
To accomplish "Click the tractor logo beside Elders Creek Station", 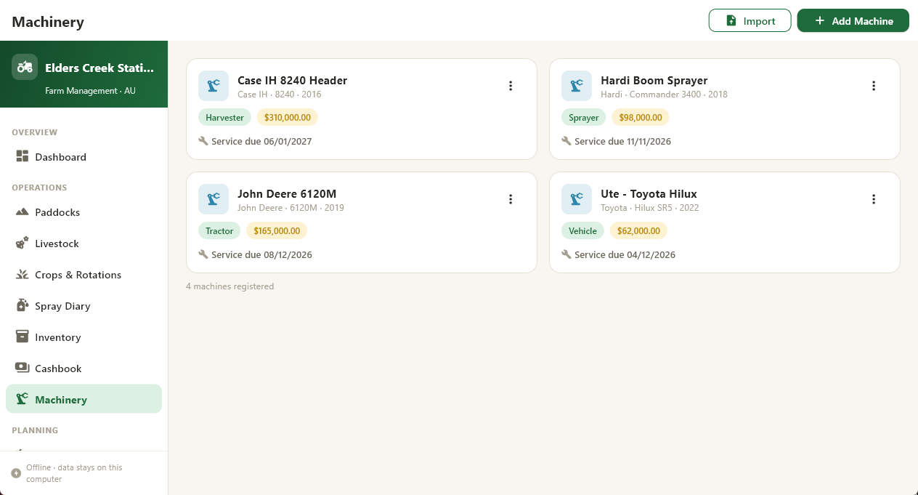I will [x=25, y=67].
